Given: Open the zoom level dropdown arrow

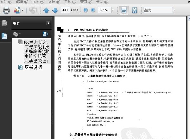Looking at the screenshot, I should pos(113,10).
